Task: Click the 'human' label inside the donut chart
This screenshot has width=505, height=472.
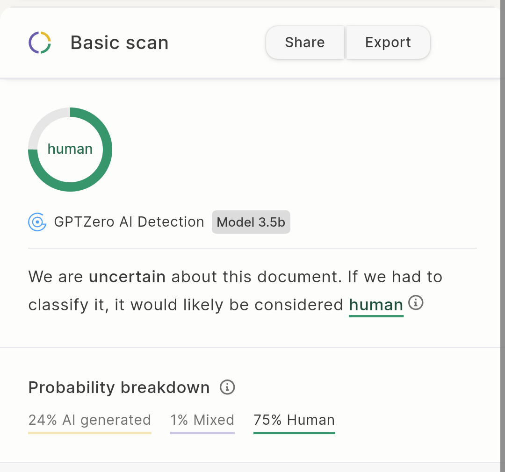Action: pos(70,149)
